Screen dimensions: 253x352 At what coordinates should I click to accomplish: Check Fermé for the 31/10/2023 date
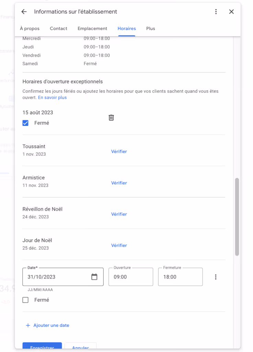(x=25, y=300)
